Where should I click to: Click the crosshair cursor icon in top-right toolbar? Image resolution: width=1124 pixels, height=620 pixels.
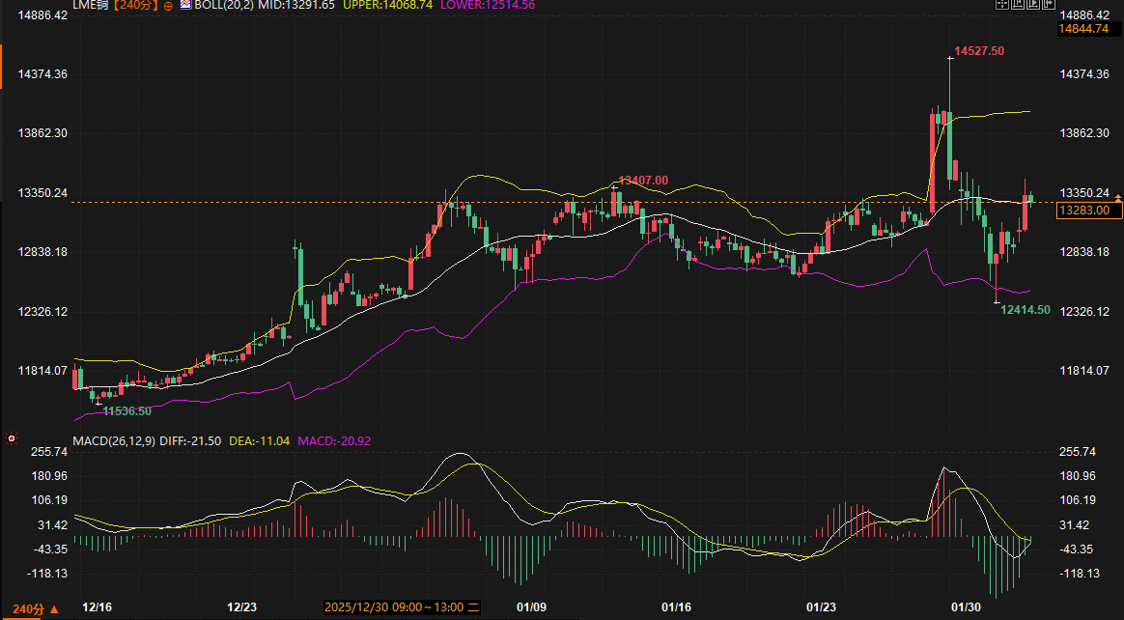(1002, 5)
